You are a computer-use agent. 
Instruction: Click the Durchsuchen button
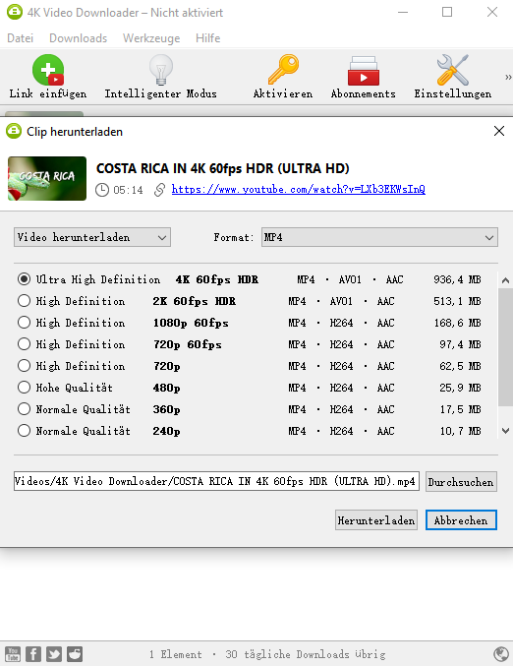[x=461, y=482]
